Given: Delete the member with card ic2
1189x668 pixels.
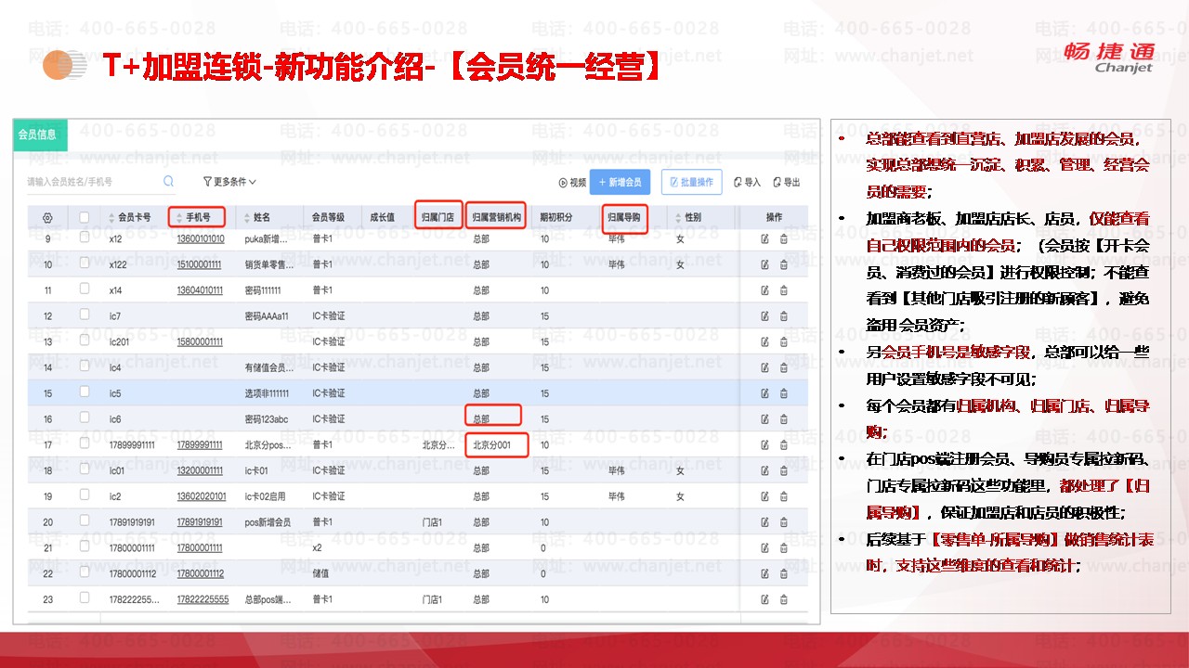Looking at the screenshot, I should click(783, 496).
